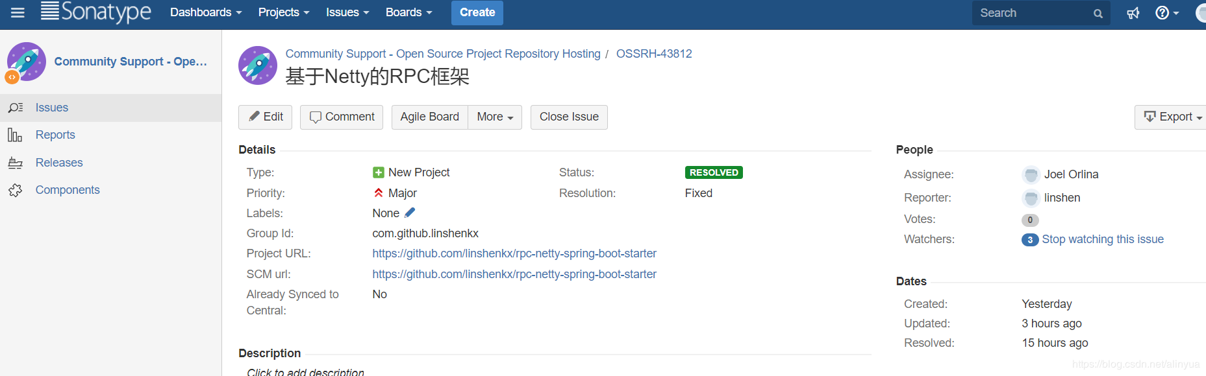Image resolution: width=1206 pixels, height=376 pixels.
Task: Click Stop watching this issue
Action: pyautogui.click(x=1103, y=239)
